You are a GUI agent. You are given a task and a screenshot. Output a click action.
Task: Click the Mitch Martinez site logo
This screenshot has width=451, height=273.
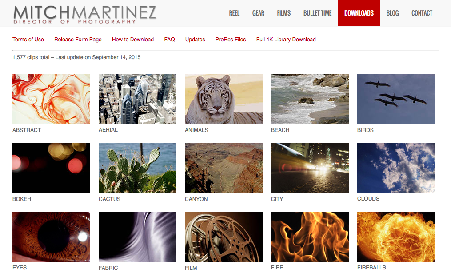(x=84, y=14)
